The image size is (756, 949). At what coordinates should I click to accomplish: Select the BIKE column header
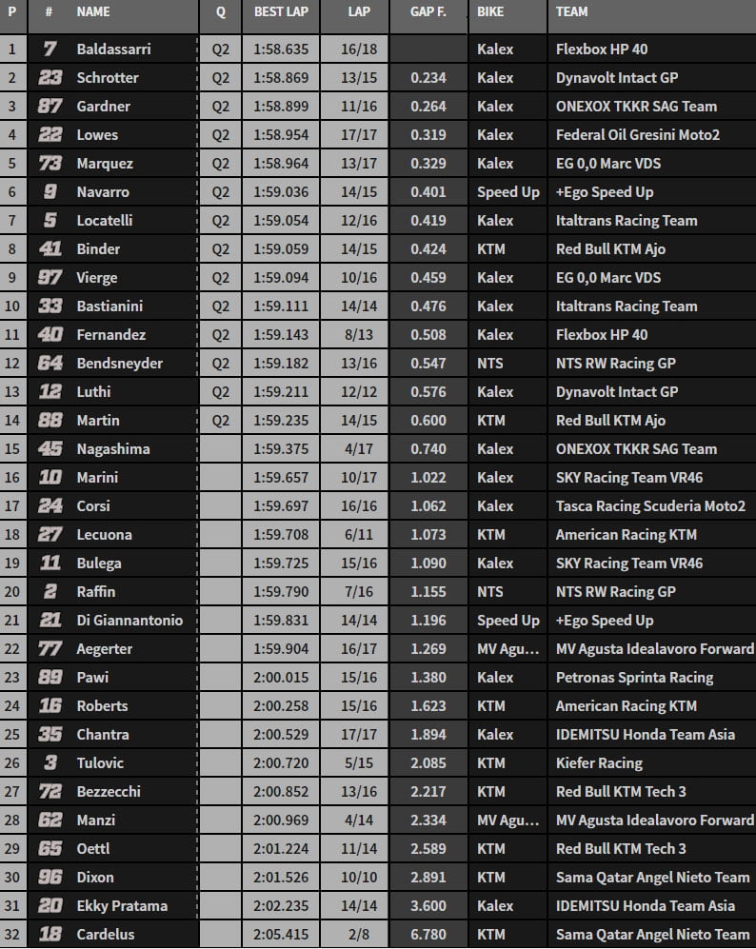[x=491, y=12]
